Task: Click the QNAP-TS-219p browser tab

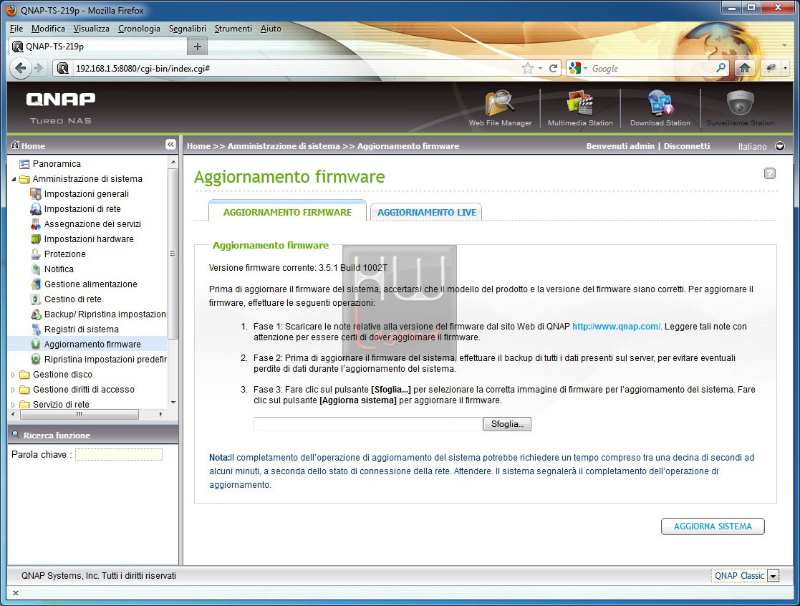Action: tap(98, 47)
